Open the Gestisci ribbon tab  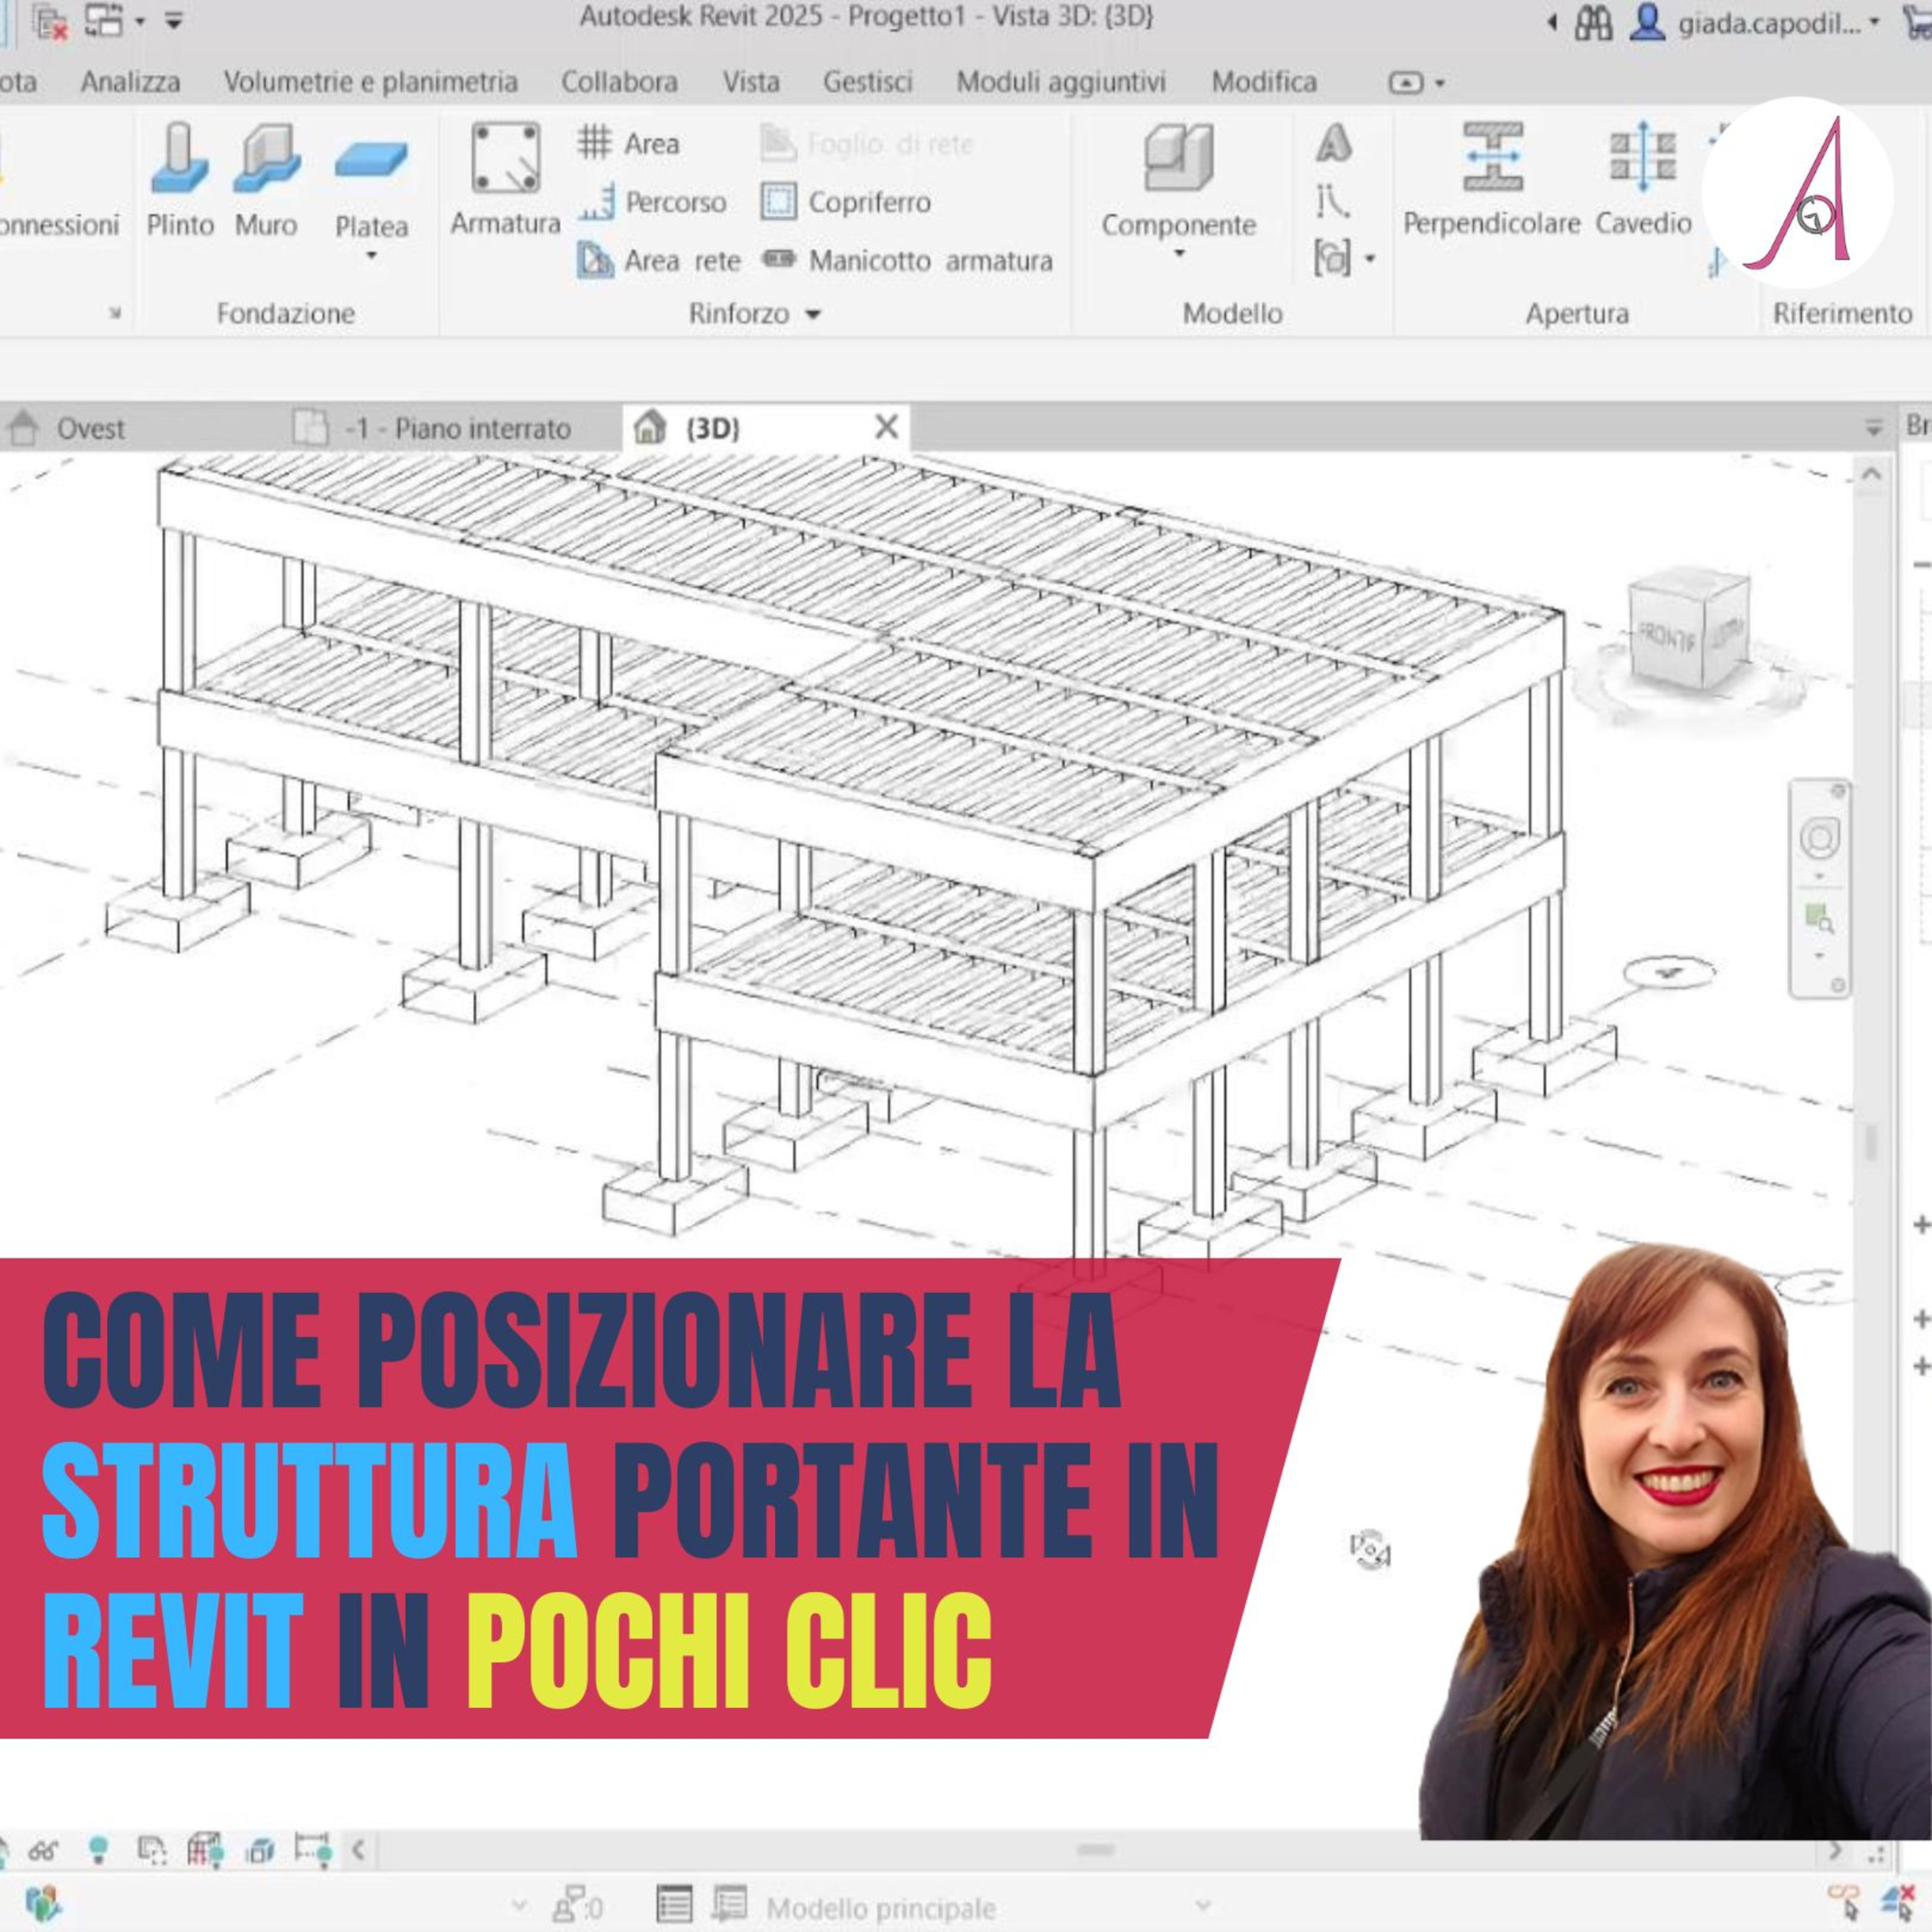tap(868, 82)
